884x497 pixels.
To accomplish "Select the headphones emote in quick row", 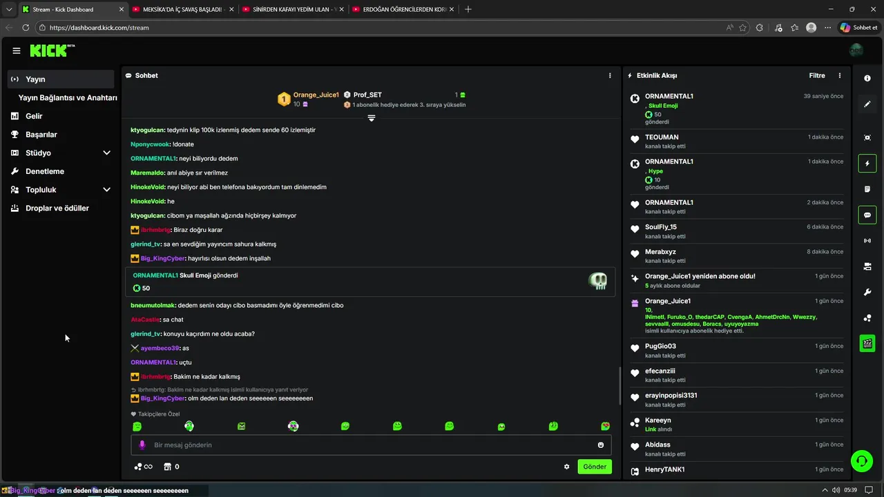I will click(x=189, y=427).
